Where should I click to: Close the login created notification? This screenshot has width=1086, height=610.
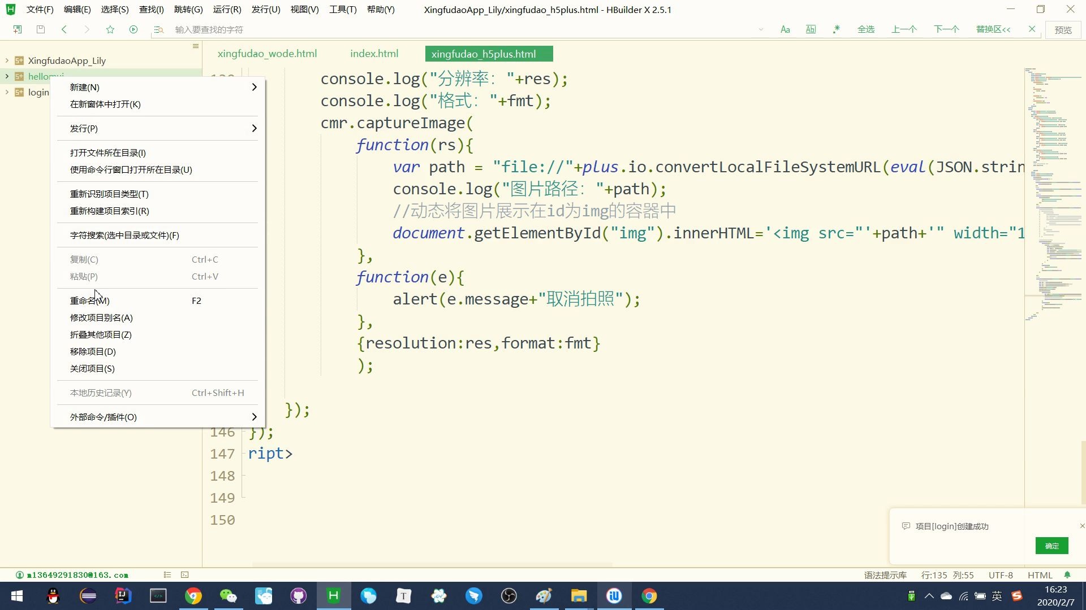pyautogui.click(x=1082, y=526)
